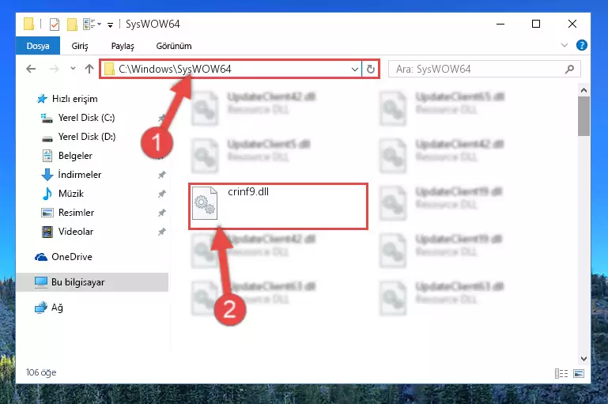
Task: Click the crinf9.dll gear file icon
Action: 205,203
